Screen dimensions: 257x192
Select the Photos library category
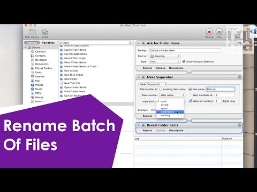point(39,98)
